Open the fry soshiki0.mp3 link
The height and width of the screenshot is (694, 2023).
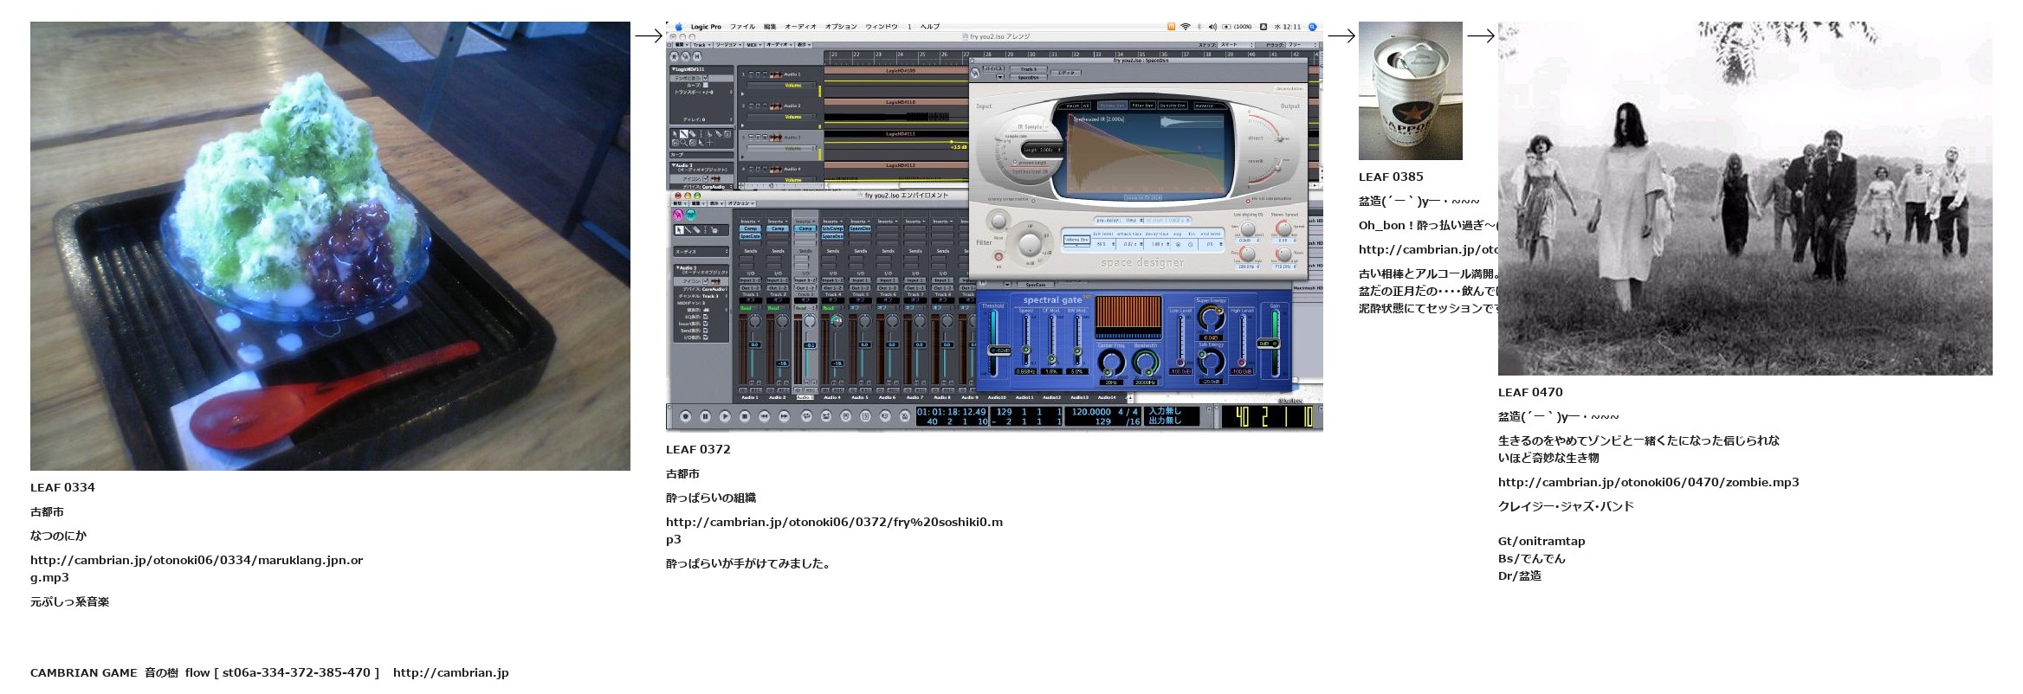tap(834, 530)
